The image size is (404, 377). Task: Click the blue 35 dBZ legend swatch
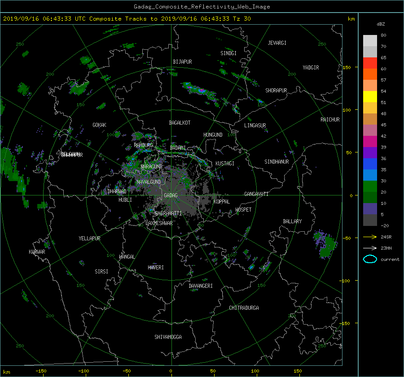pyautogui.click(x=370, y=164)
